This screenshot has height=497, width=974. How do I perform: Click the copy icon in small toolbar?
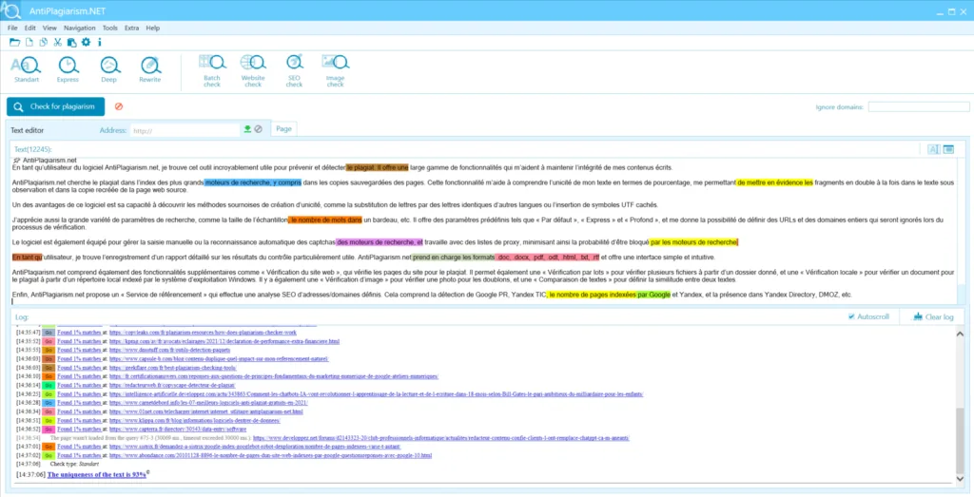pyautogui.click(x=44, y=42)
